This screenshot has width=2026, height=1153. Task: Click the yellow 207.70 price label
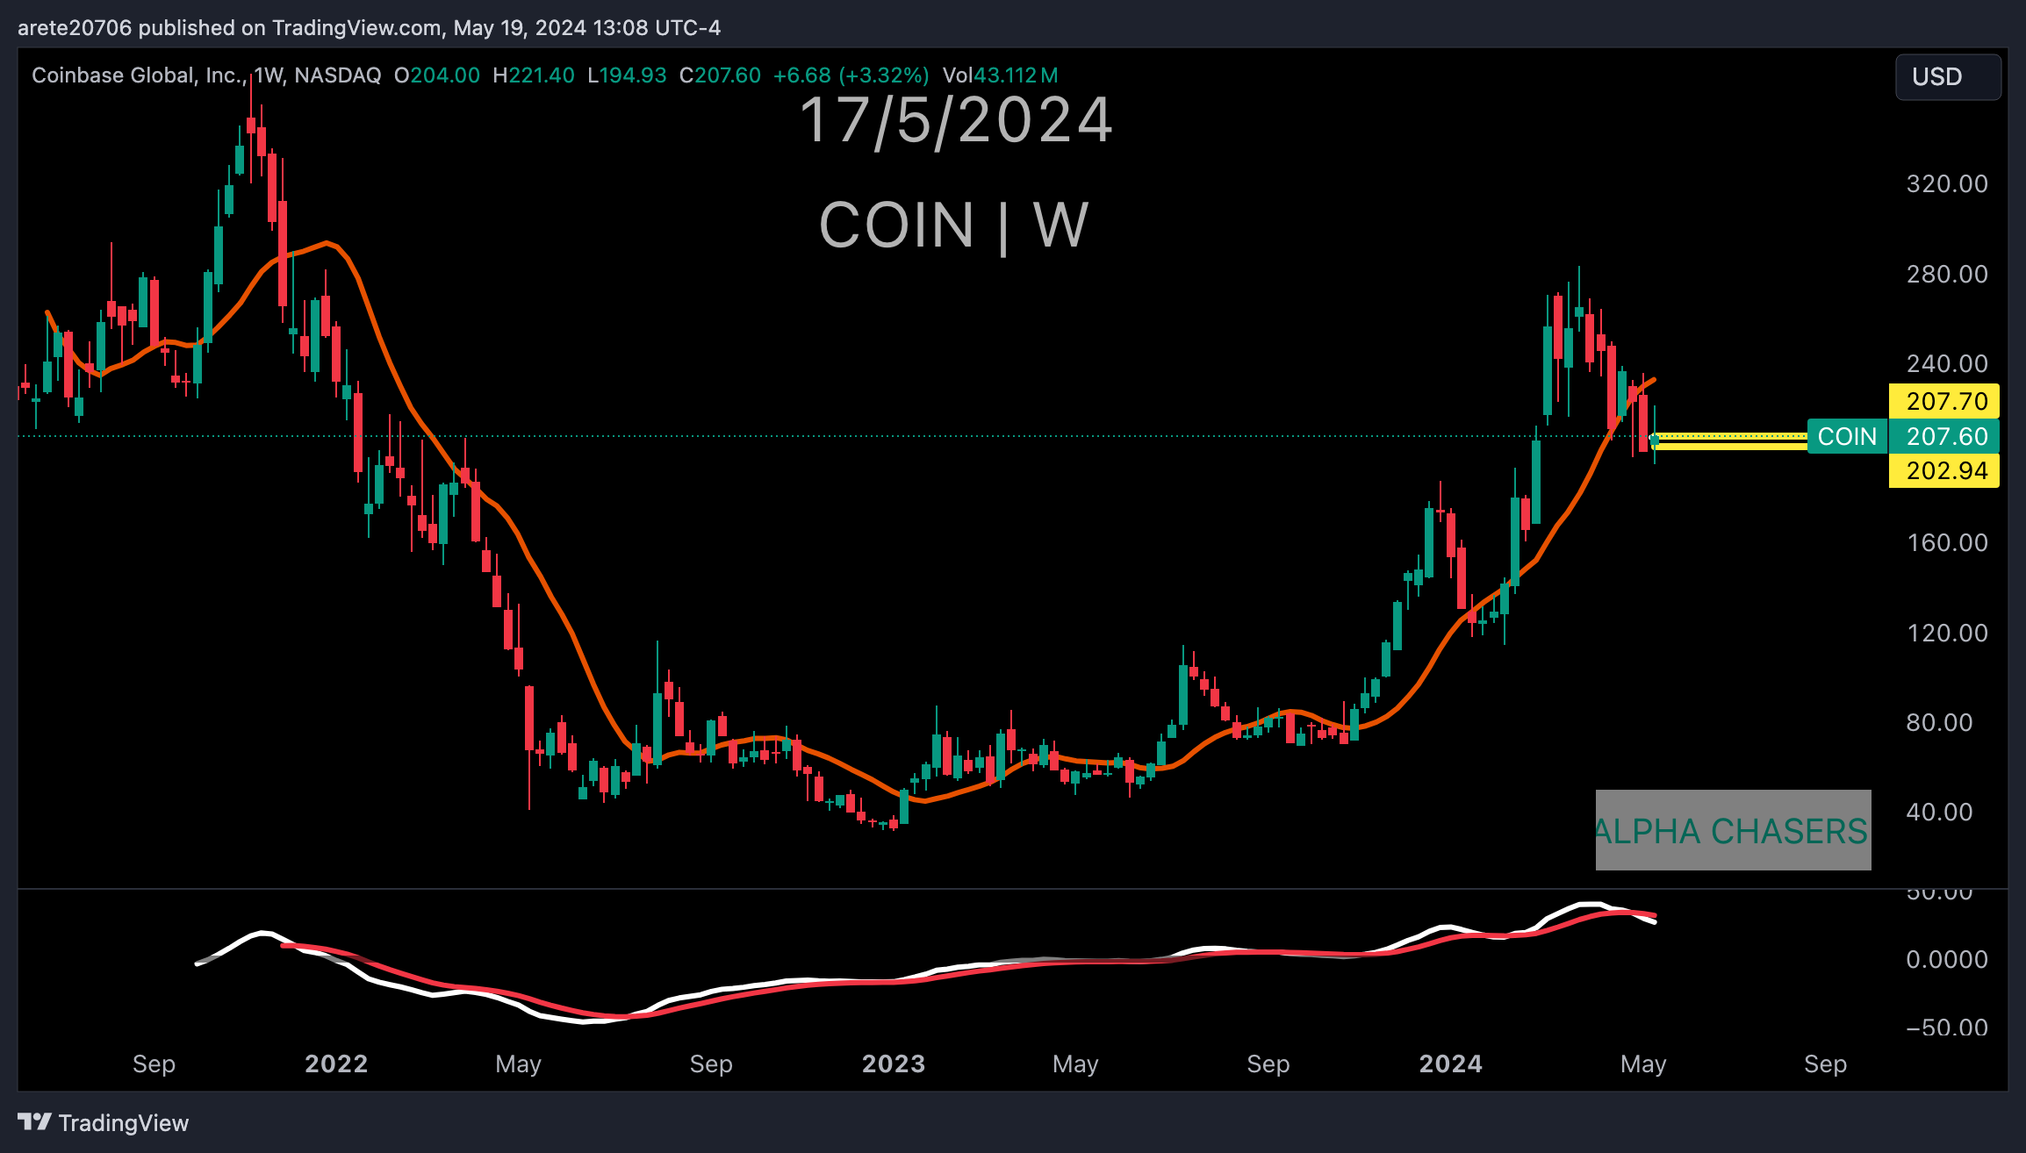point(1943,401)
